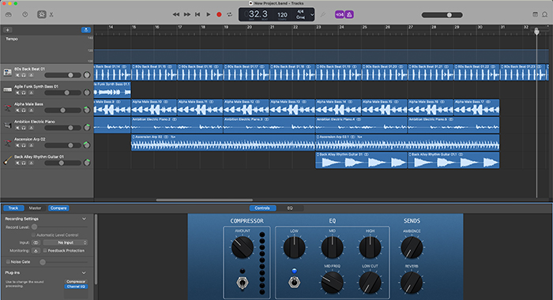Screen dimensions: 553x300
Task: Select the Master tab in Smart Controls
Action: (x=35, y=208)
